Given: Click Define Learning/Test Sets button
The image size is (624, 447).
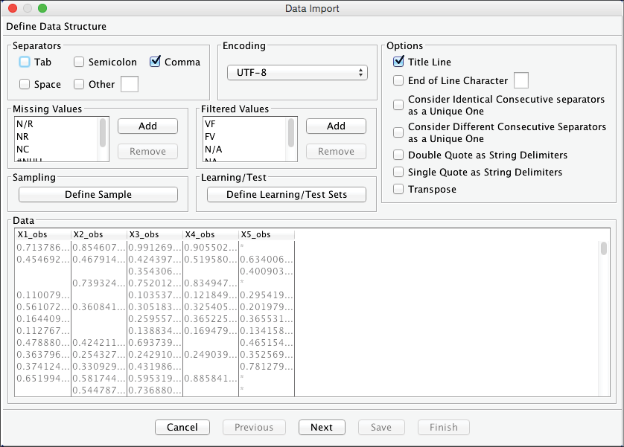Looking at the screenshot, I should [287, 195].
